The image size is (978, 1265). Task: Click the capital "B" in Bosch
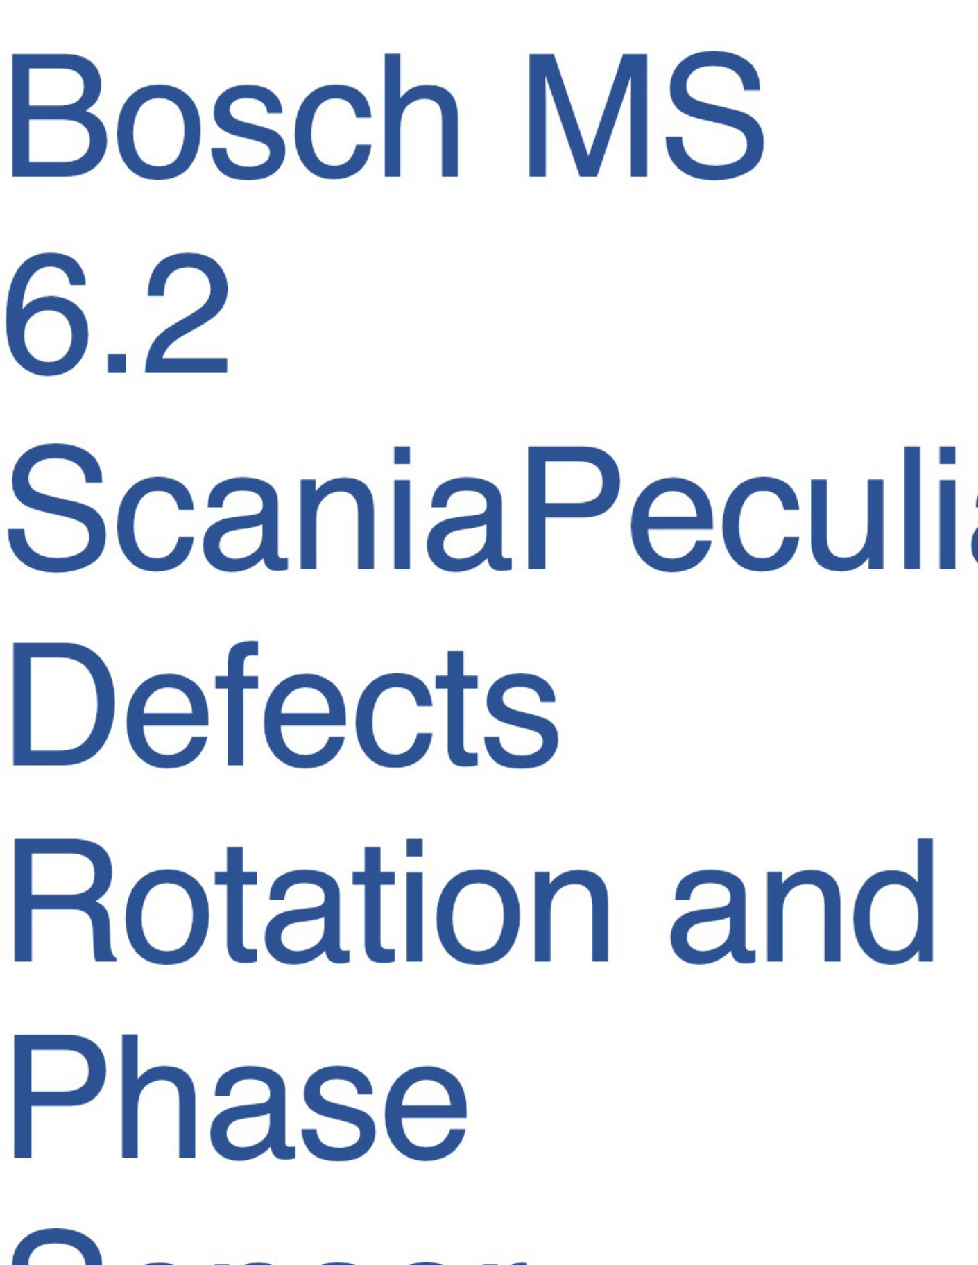[59, 116]
